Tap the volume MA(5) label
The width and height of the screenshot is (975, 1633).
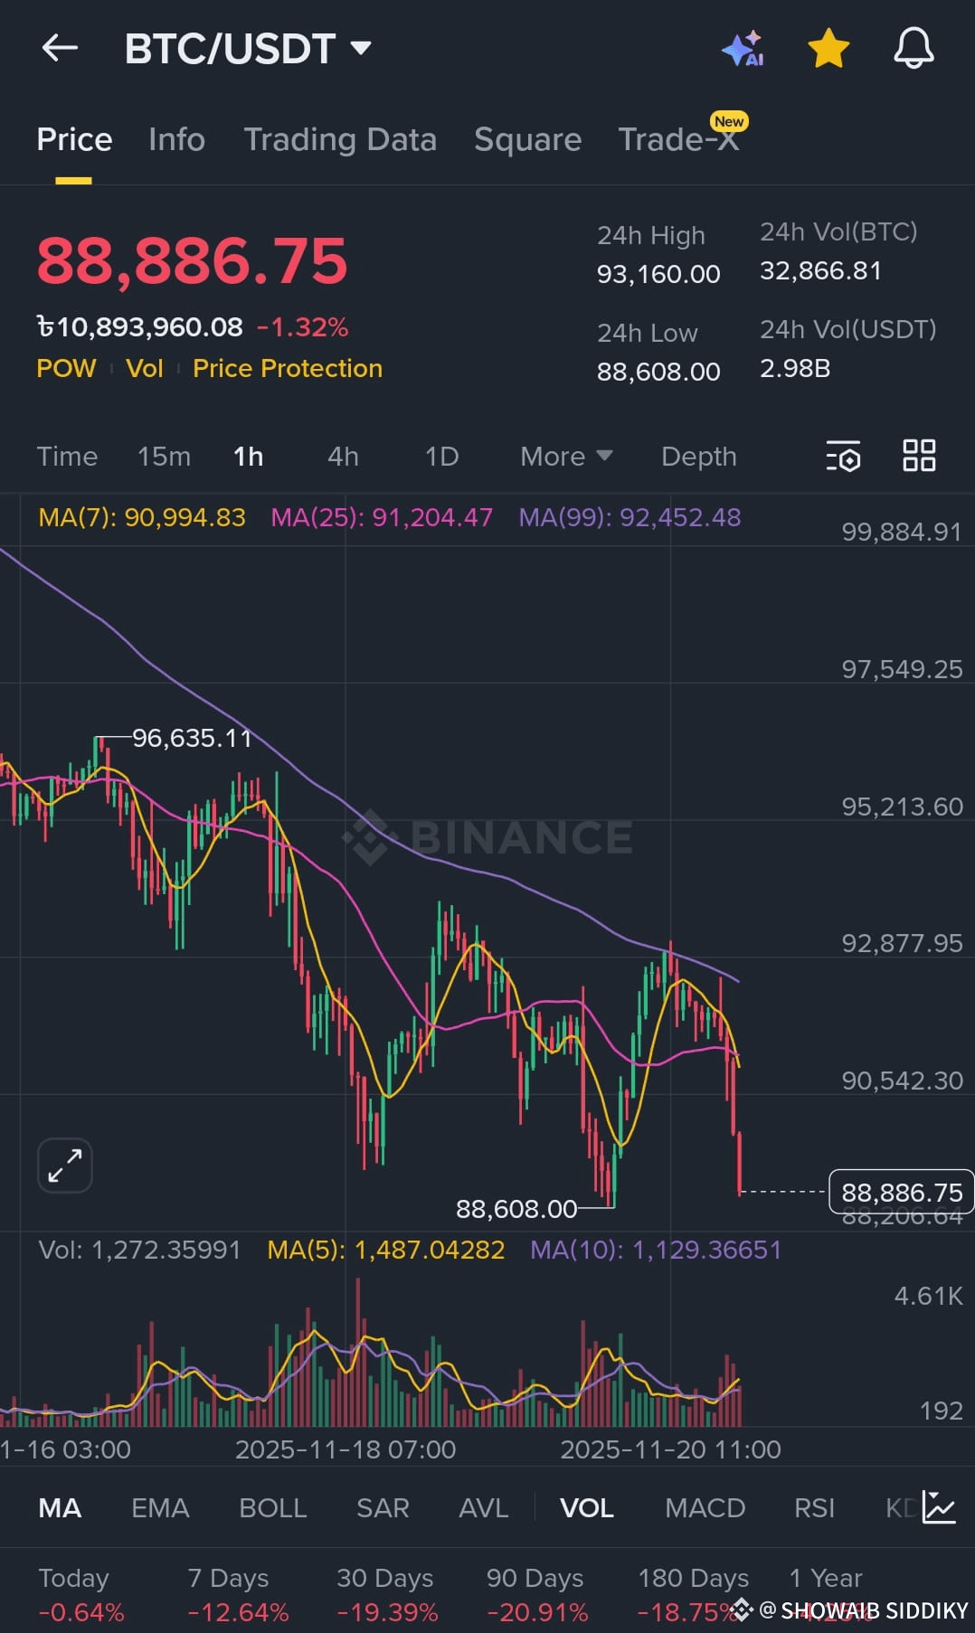[x=386, y=1250]
